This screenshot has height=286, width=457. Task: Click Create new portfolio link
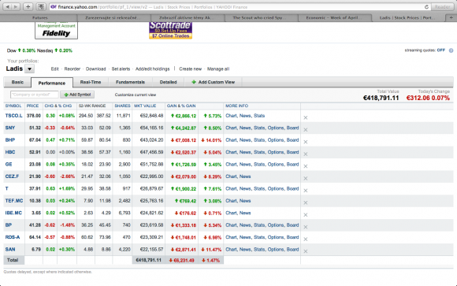point(191,69)
